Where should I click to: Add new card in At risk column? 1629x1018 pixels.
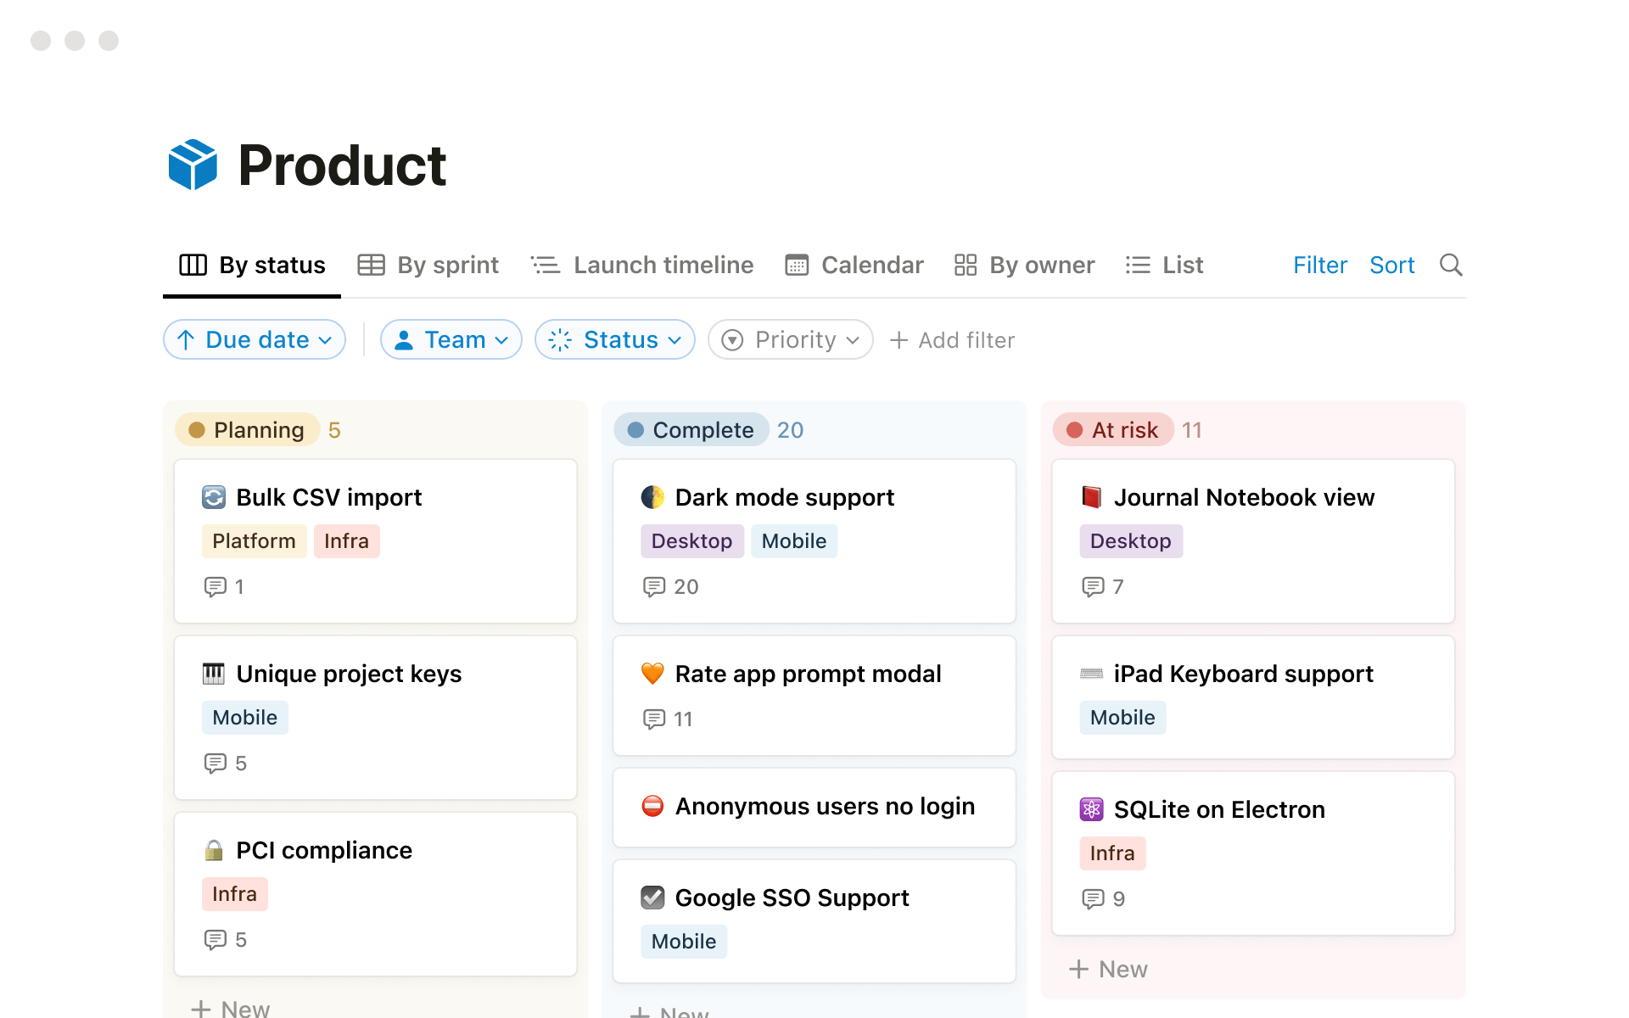pos(1108,969)
